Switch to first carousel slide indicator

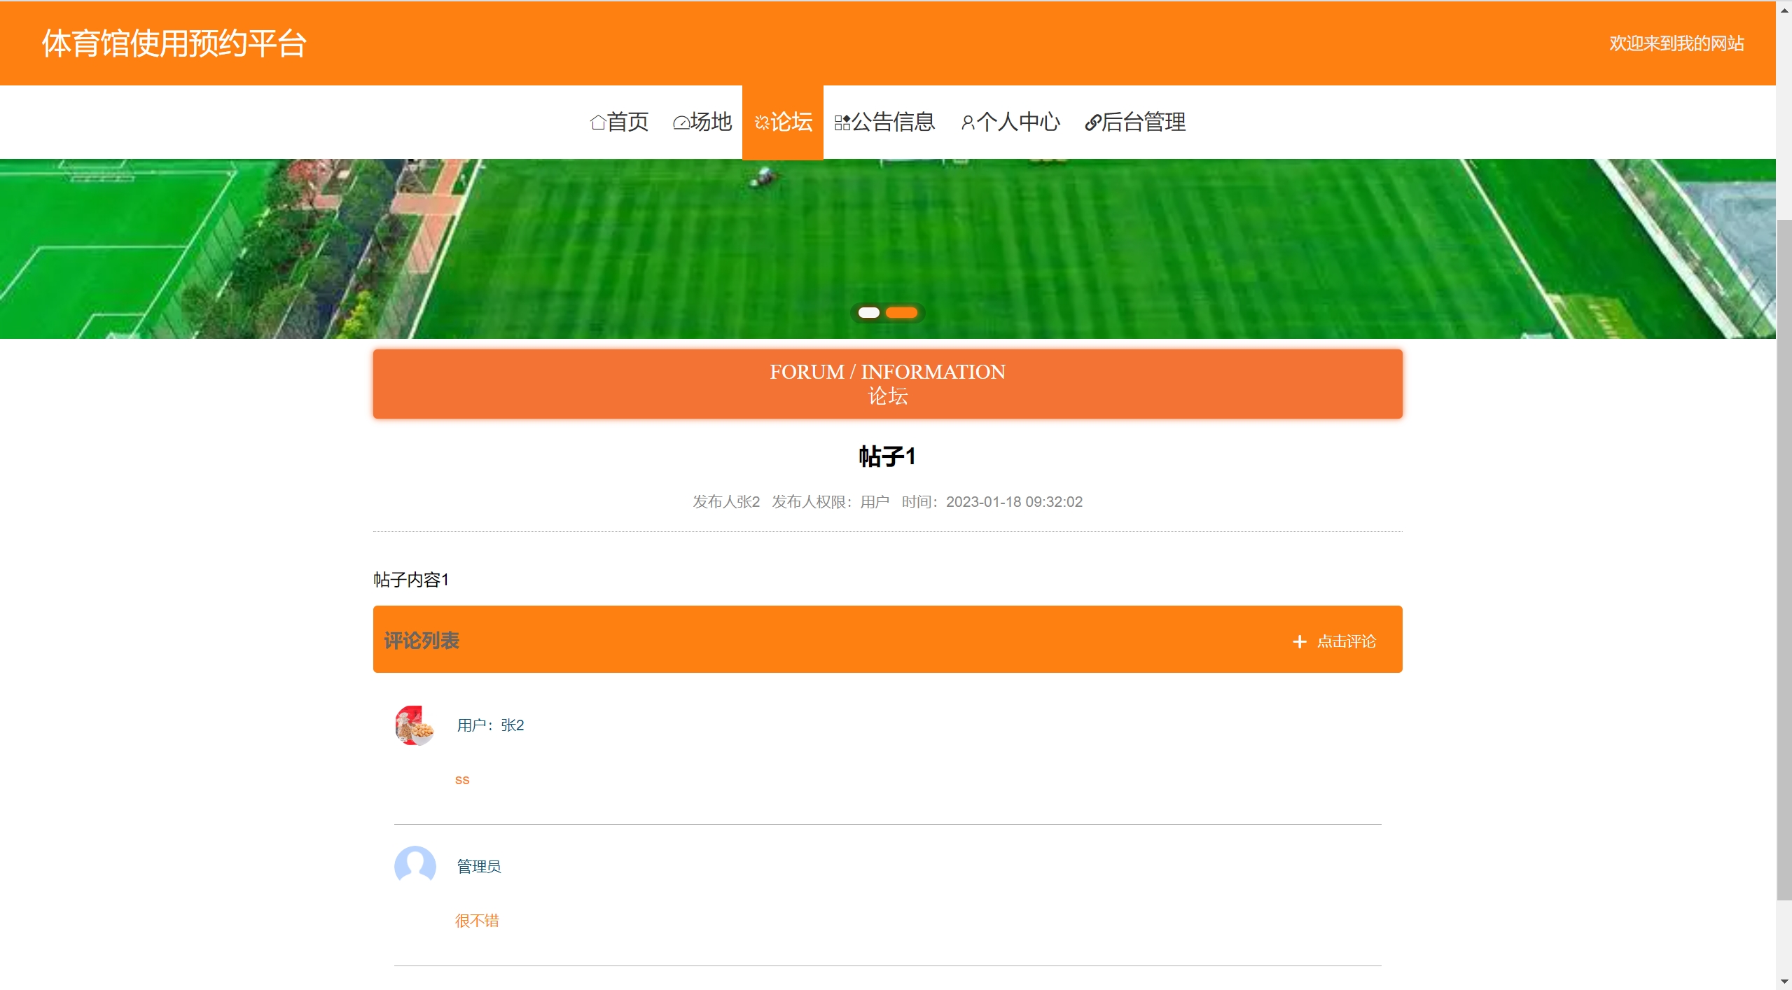868,313
